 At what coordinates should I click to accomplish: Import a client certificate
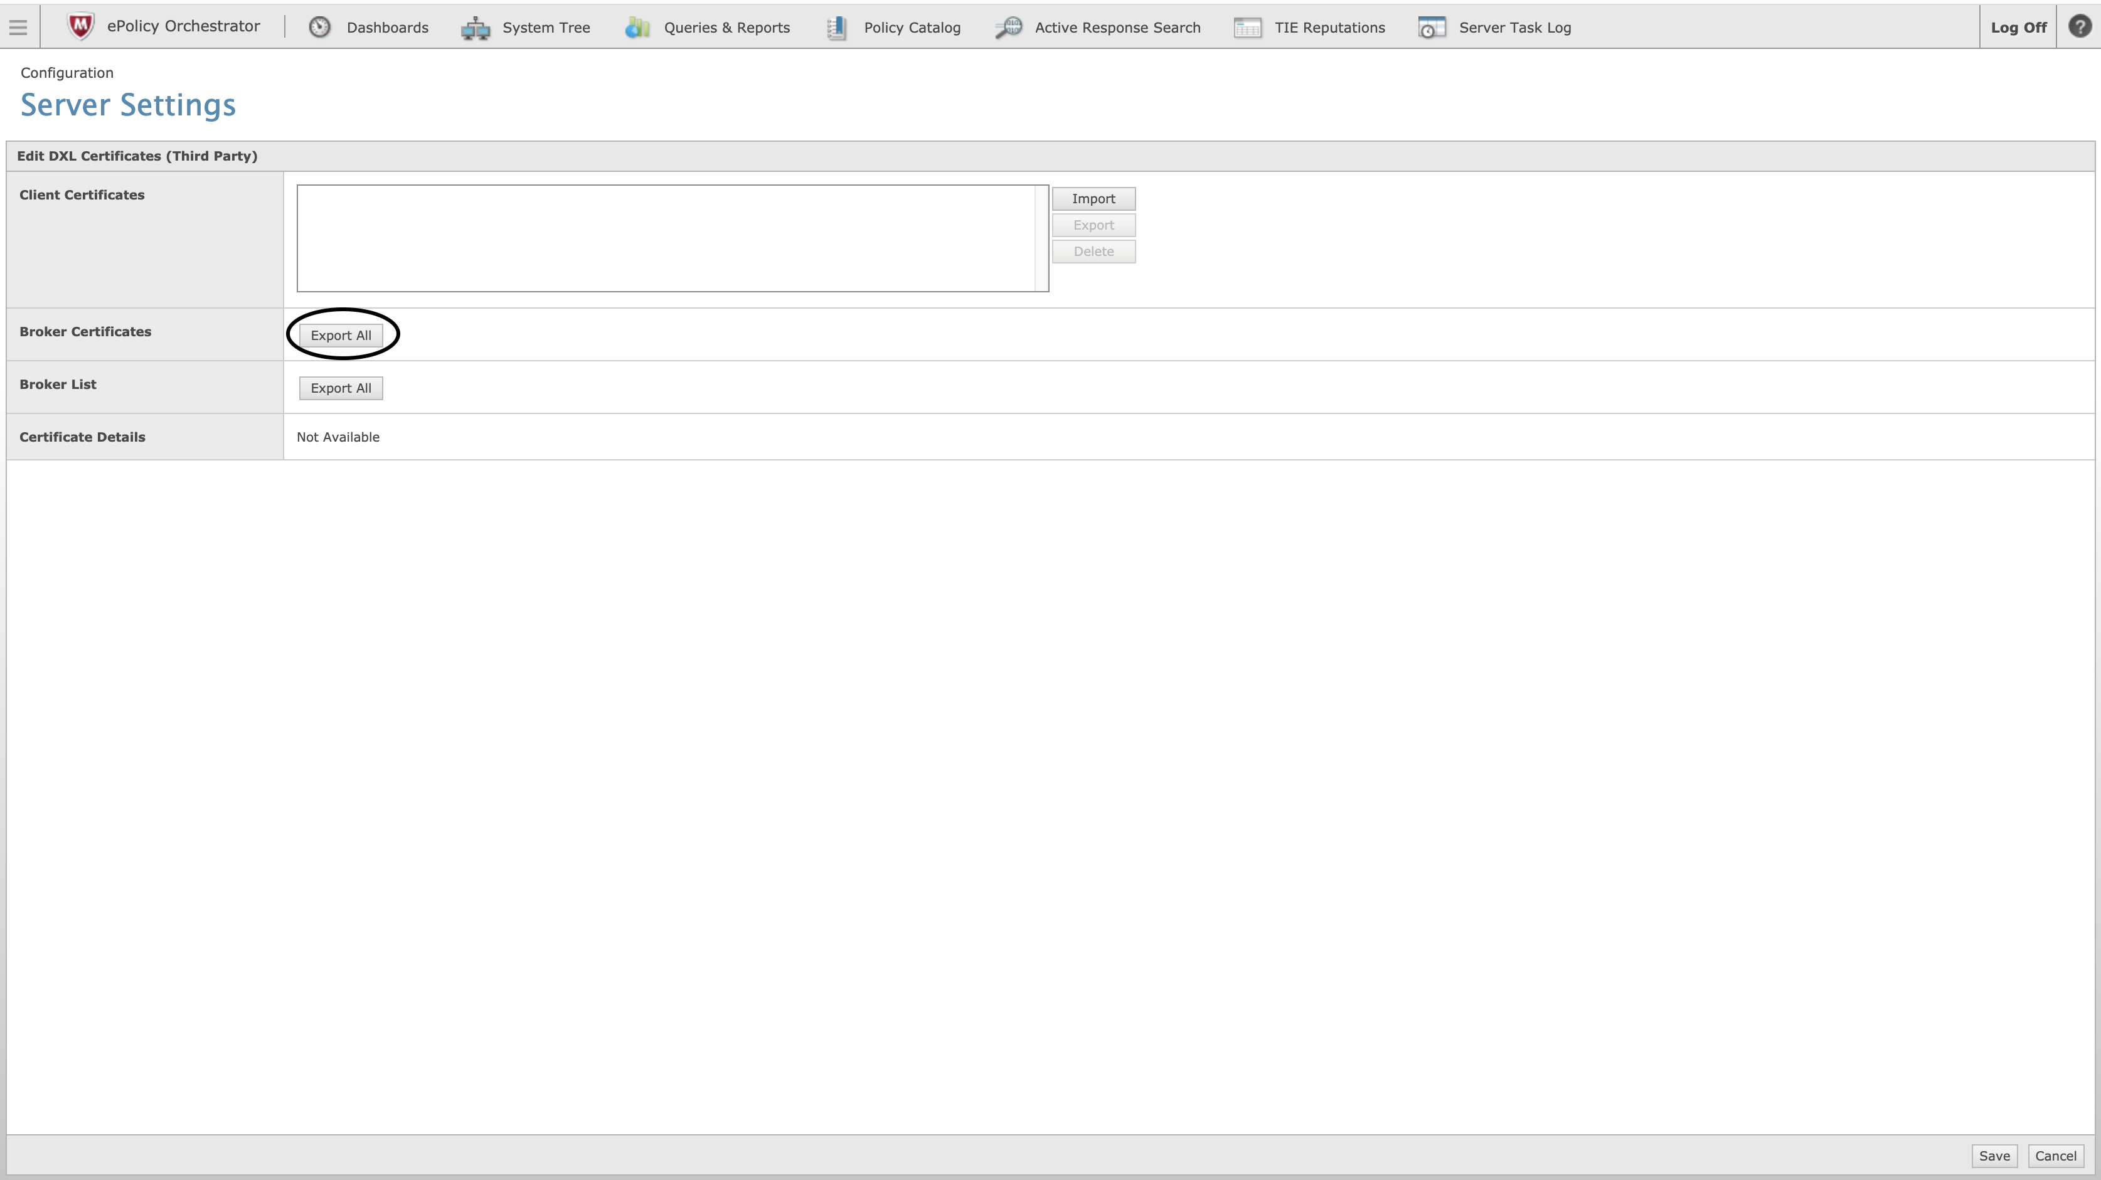click(x=1093, y=198)
